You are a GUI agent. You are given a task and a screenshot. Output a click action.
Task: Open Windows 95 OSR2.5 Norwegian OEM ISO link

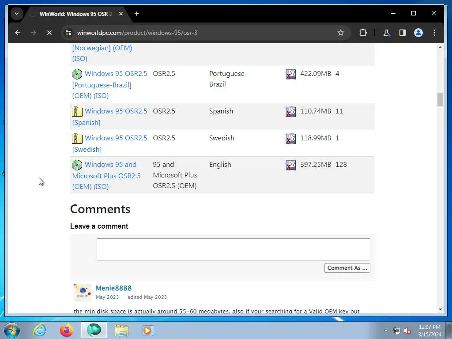pos(102,53)
